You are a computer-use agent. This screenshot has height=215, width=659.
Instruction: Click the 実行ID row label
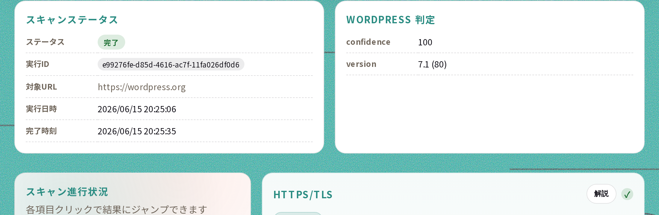pos(37,64)
